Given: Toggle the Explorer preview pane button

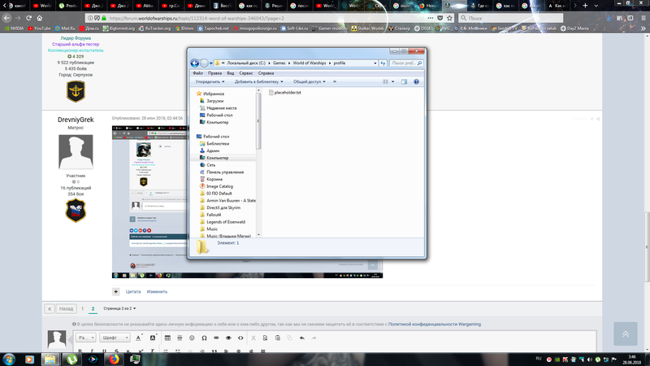Looking at the screenshot, I should tap(405, 81).
